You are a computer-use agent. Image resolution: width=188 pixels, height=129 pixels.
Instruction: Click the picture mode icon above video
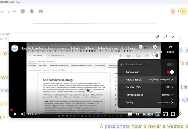pyautogui.click(x=157, y=37)
